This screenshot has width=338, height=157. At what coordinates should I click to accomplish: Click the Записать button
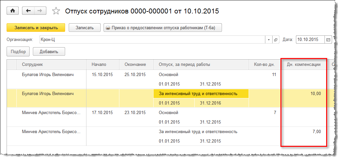click(85, 28)
